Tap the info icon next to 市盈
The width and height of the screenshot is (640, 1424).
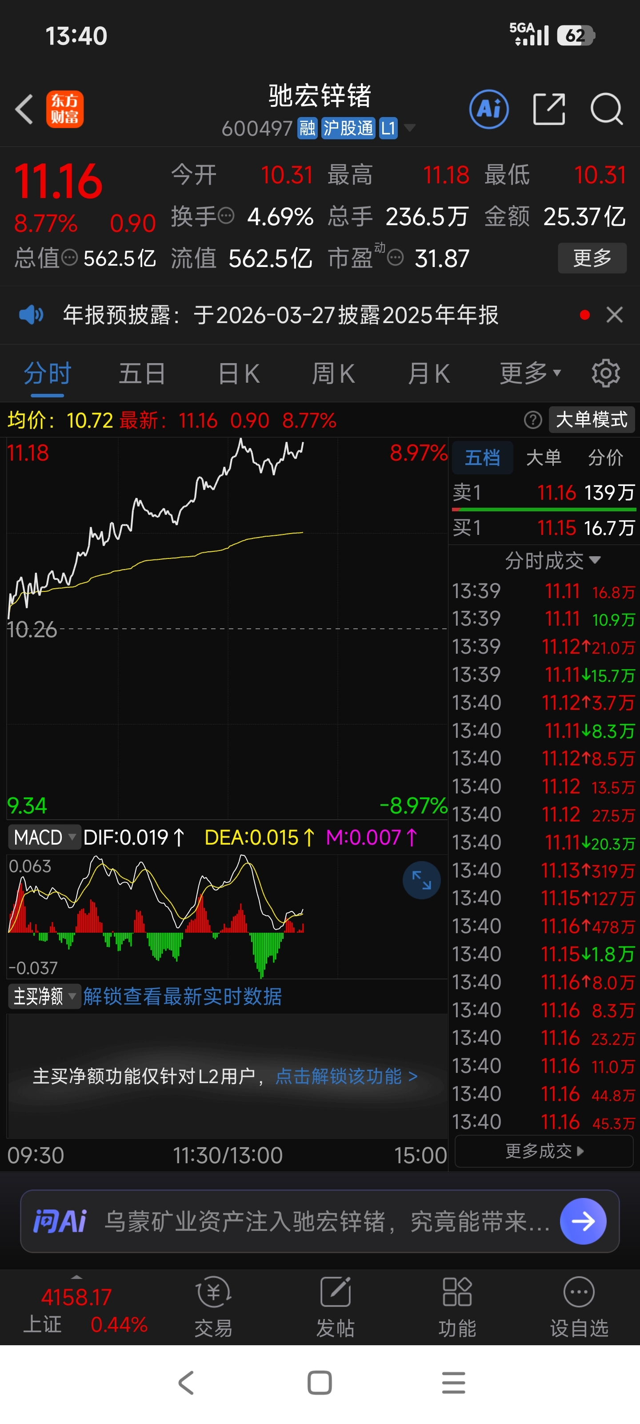tap(396, 258)
